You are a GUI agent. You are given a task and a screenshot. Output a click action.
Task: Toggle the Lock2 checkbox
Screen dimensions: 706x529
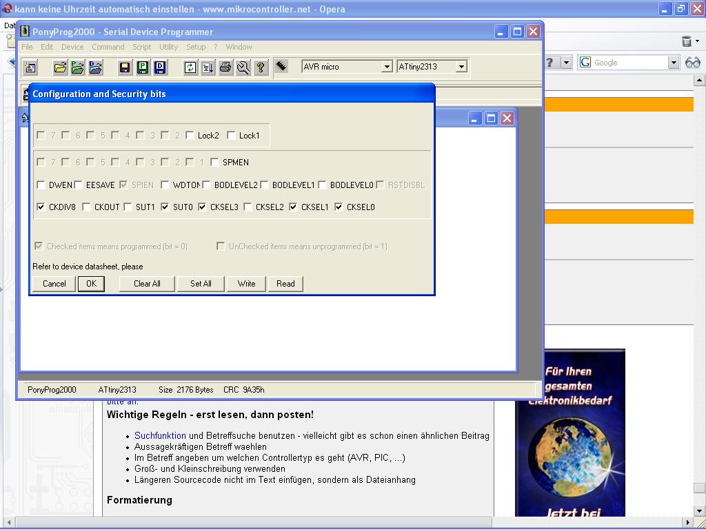tap(190, 136)
